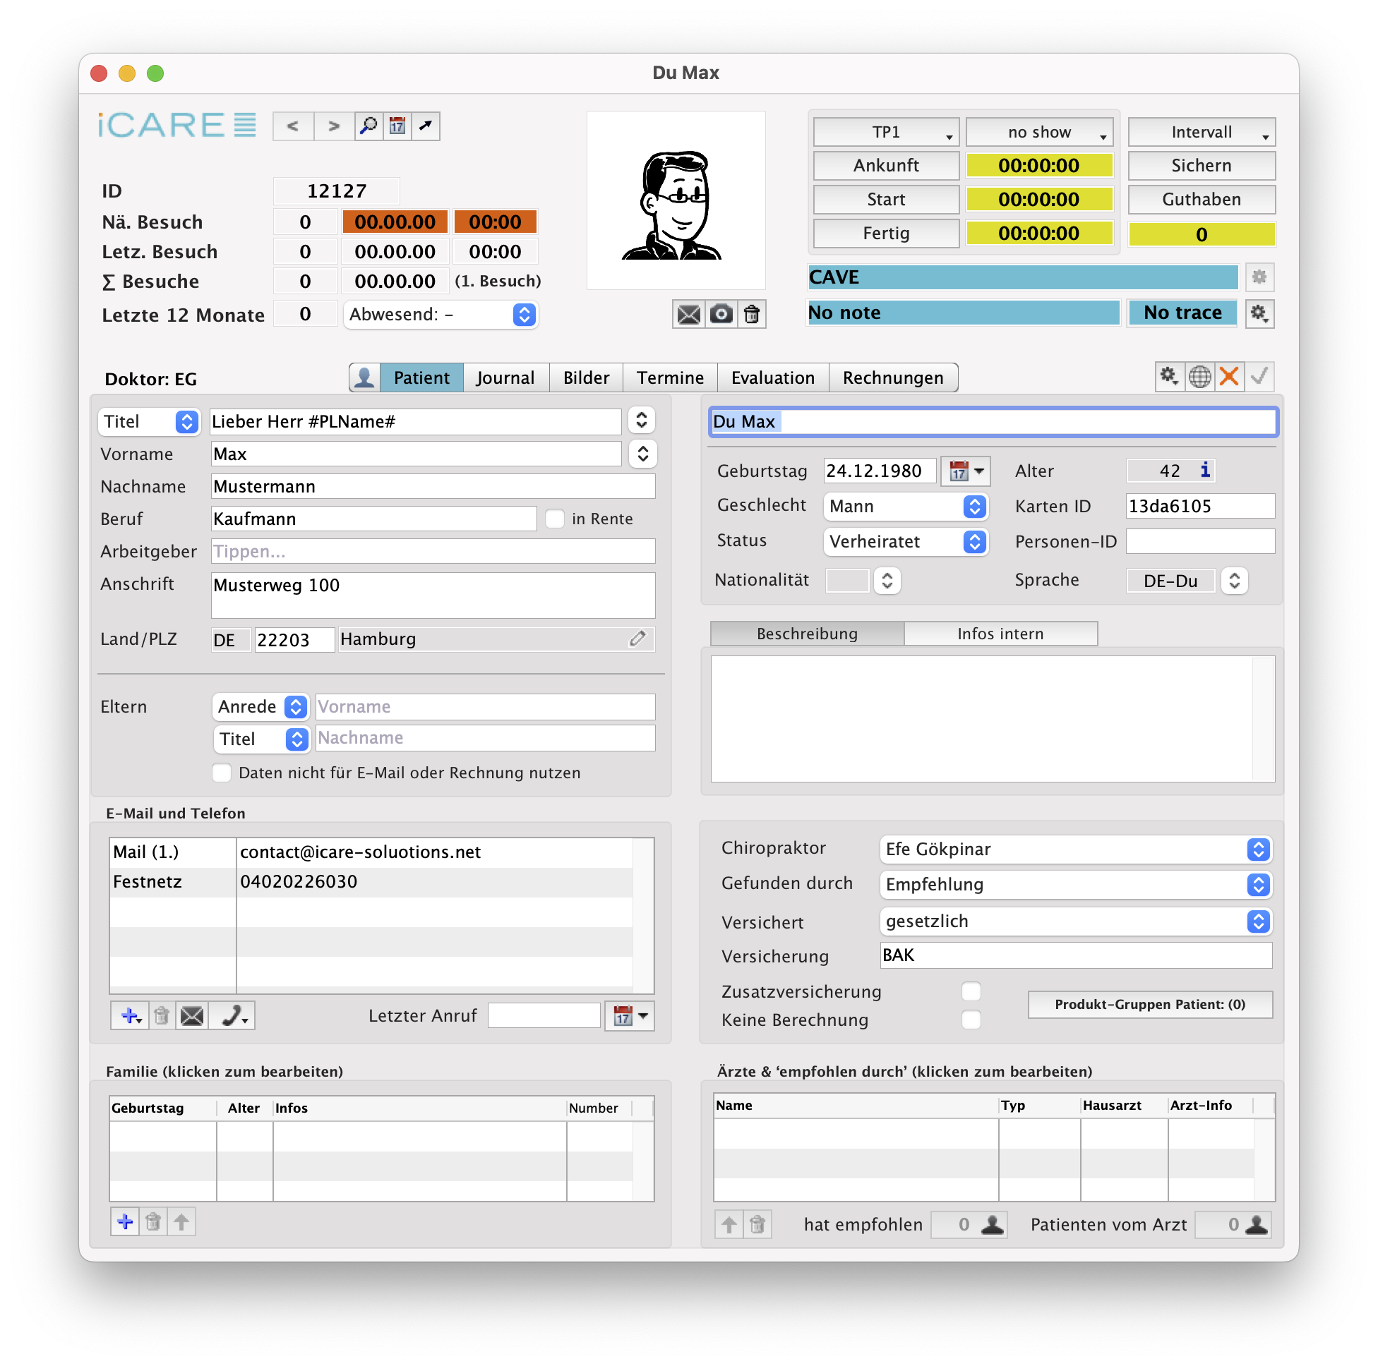Viewport: 1378px width, 1366px height.
Task: Click the globe icon near tabs
Action: coord(1199,377)
